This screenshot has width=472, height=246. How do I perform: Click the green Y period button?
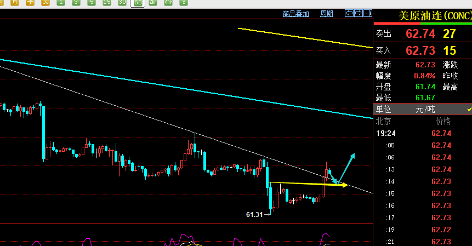184,2
